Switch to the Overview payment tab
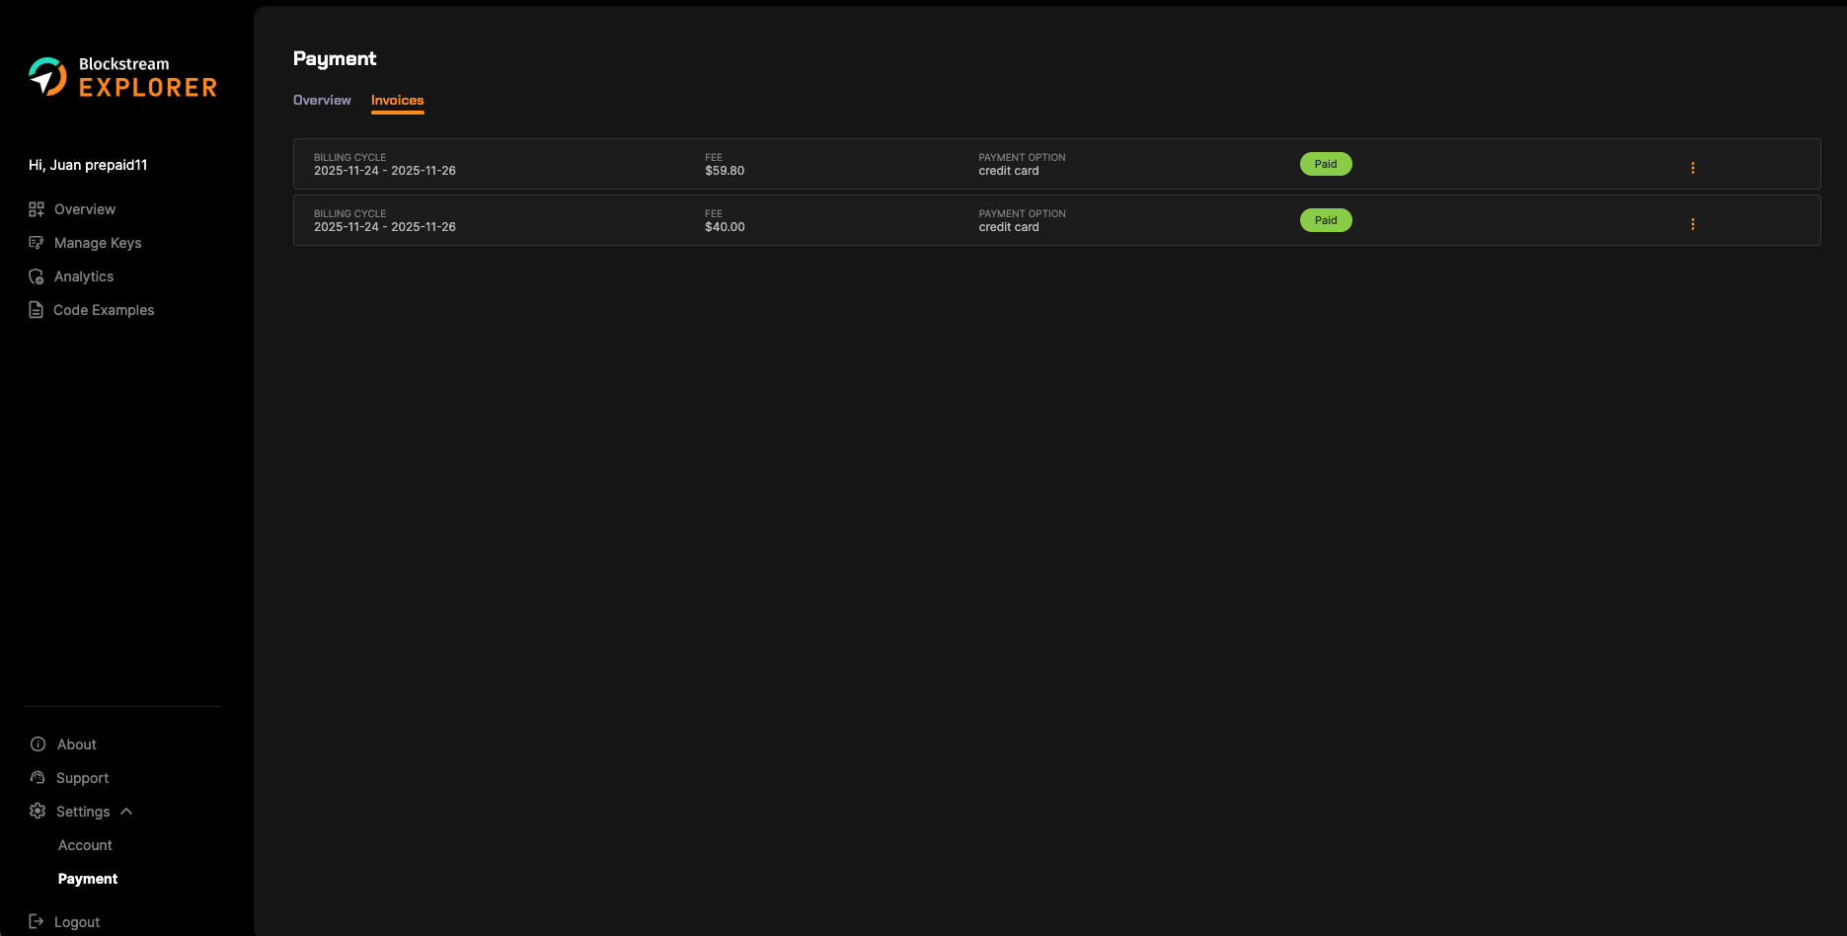The width and height of the screenshot is (1847, 936). click(321, 100)
